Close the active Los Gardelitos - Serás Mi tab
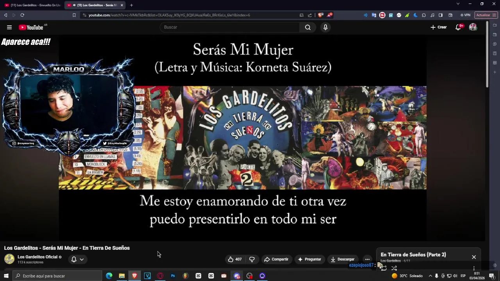500x281 pixels. tap(122, 5)
